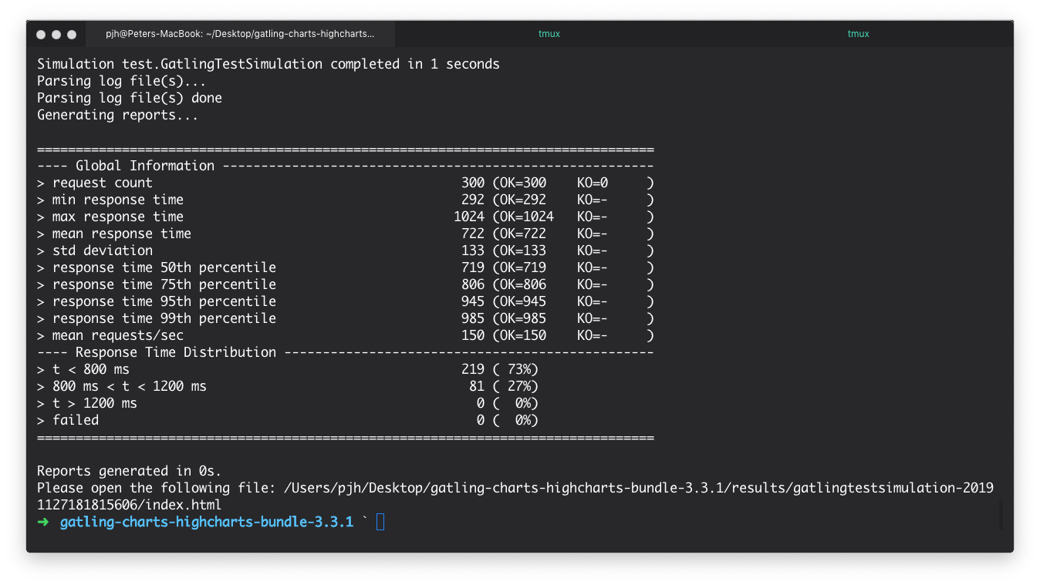Click the 'Generating reports...' line

[118, 115]
